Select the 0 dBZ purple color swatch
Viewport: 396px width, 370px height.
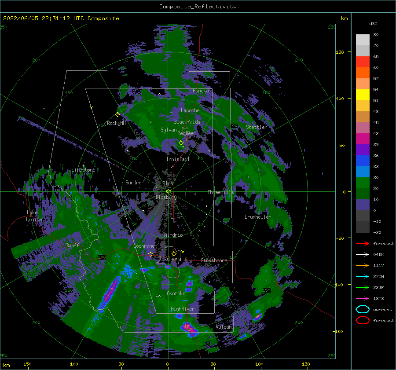point(363,205)
